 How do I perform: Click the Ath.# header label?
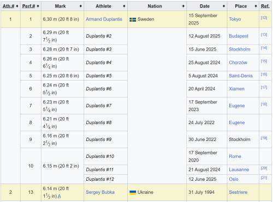8,6
